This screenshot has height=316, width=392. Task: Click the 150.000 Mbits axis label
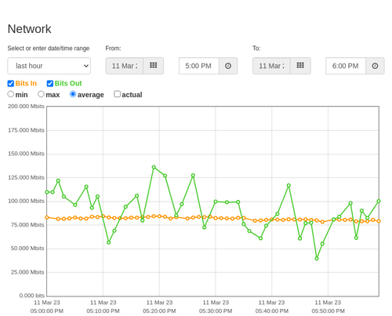tap(26, 154)
